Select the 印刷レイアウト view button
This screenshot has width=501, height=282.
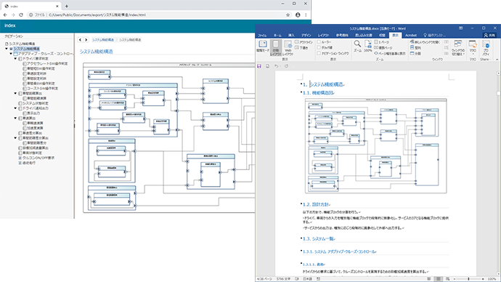click(x=275, y=48)
